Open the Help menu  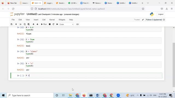[x=71, y=20]
